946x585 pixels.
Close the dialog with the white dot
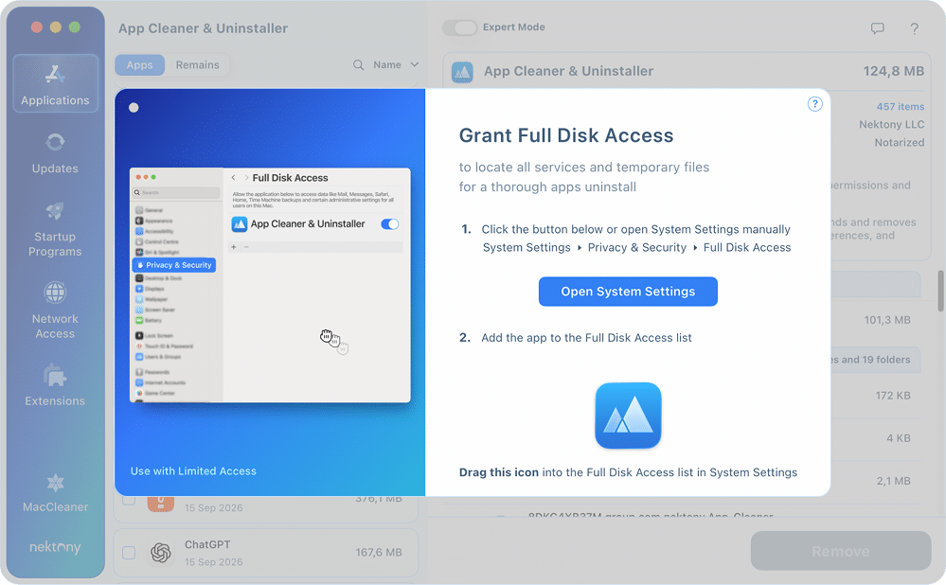click(x=134, y=107)
